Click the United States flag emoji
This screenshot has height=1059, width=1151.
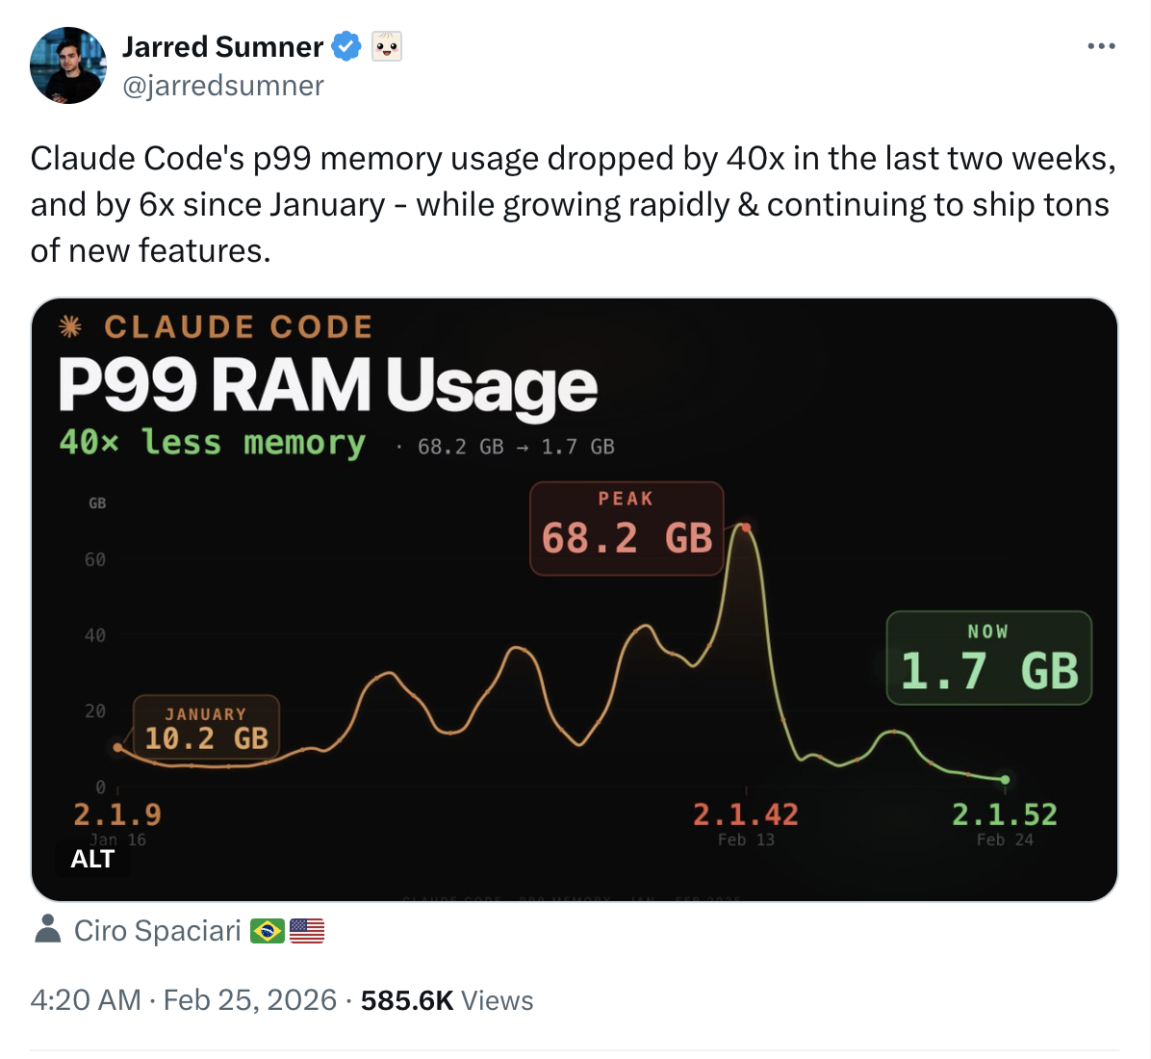point(307,931)
